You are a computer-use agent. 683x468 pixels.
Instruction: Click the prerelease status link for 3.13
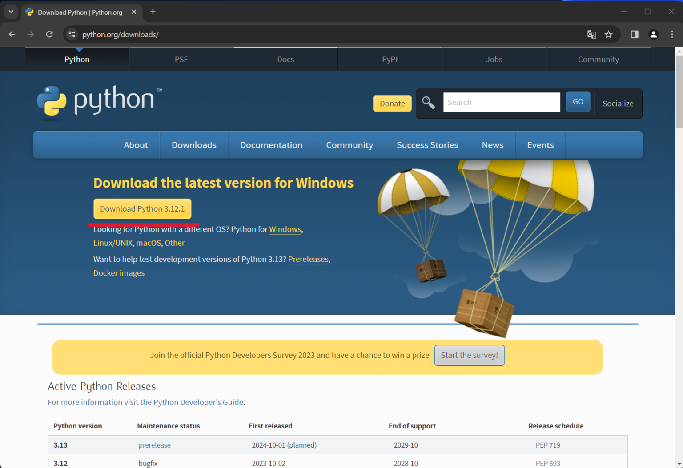(154, 445)
